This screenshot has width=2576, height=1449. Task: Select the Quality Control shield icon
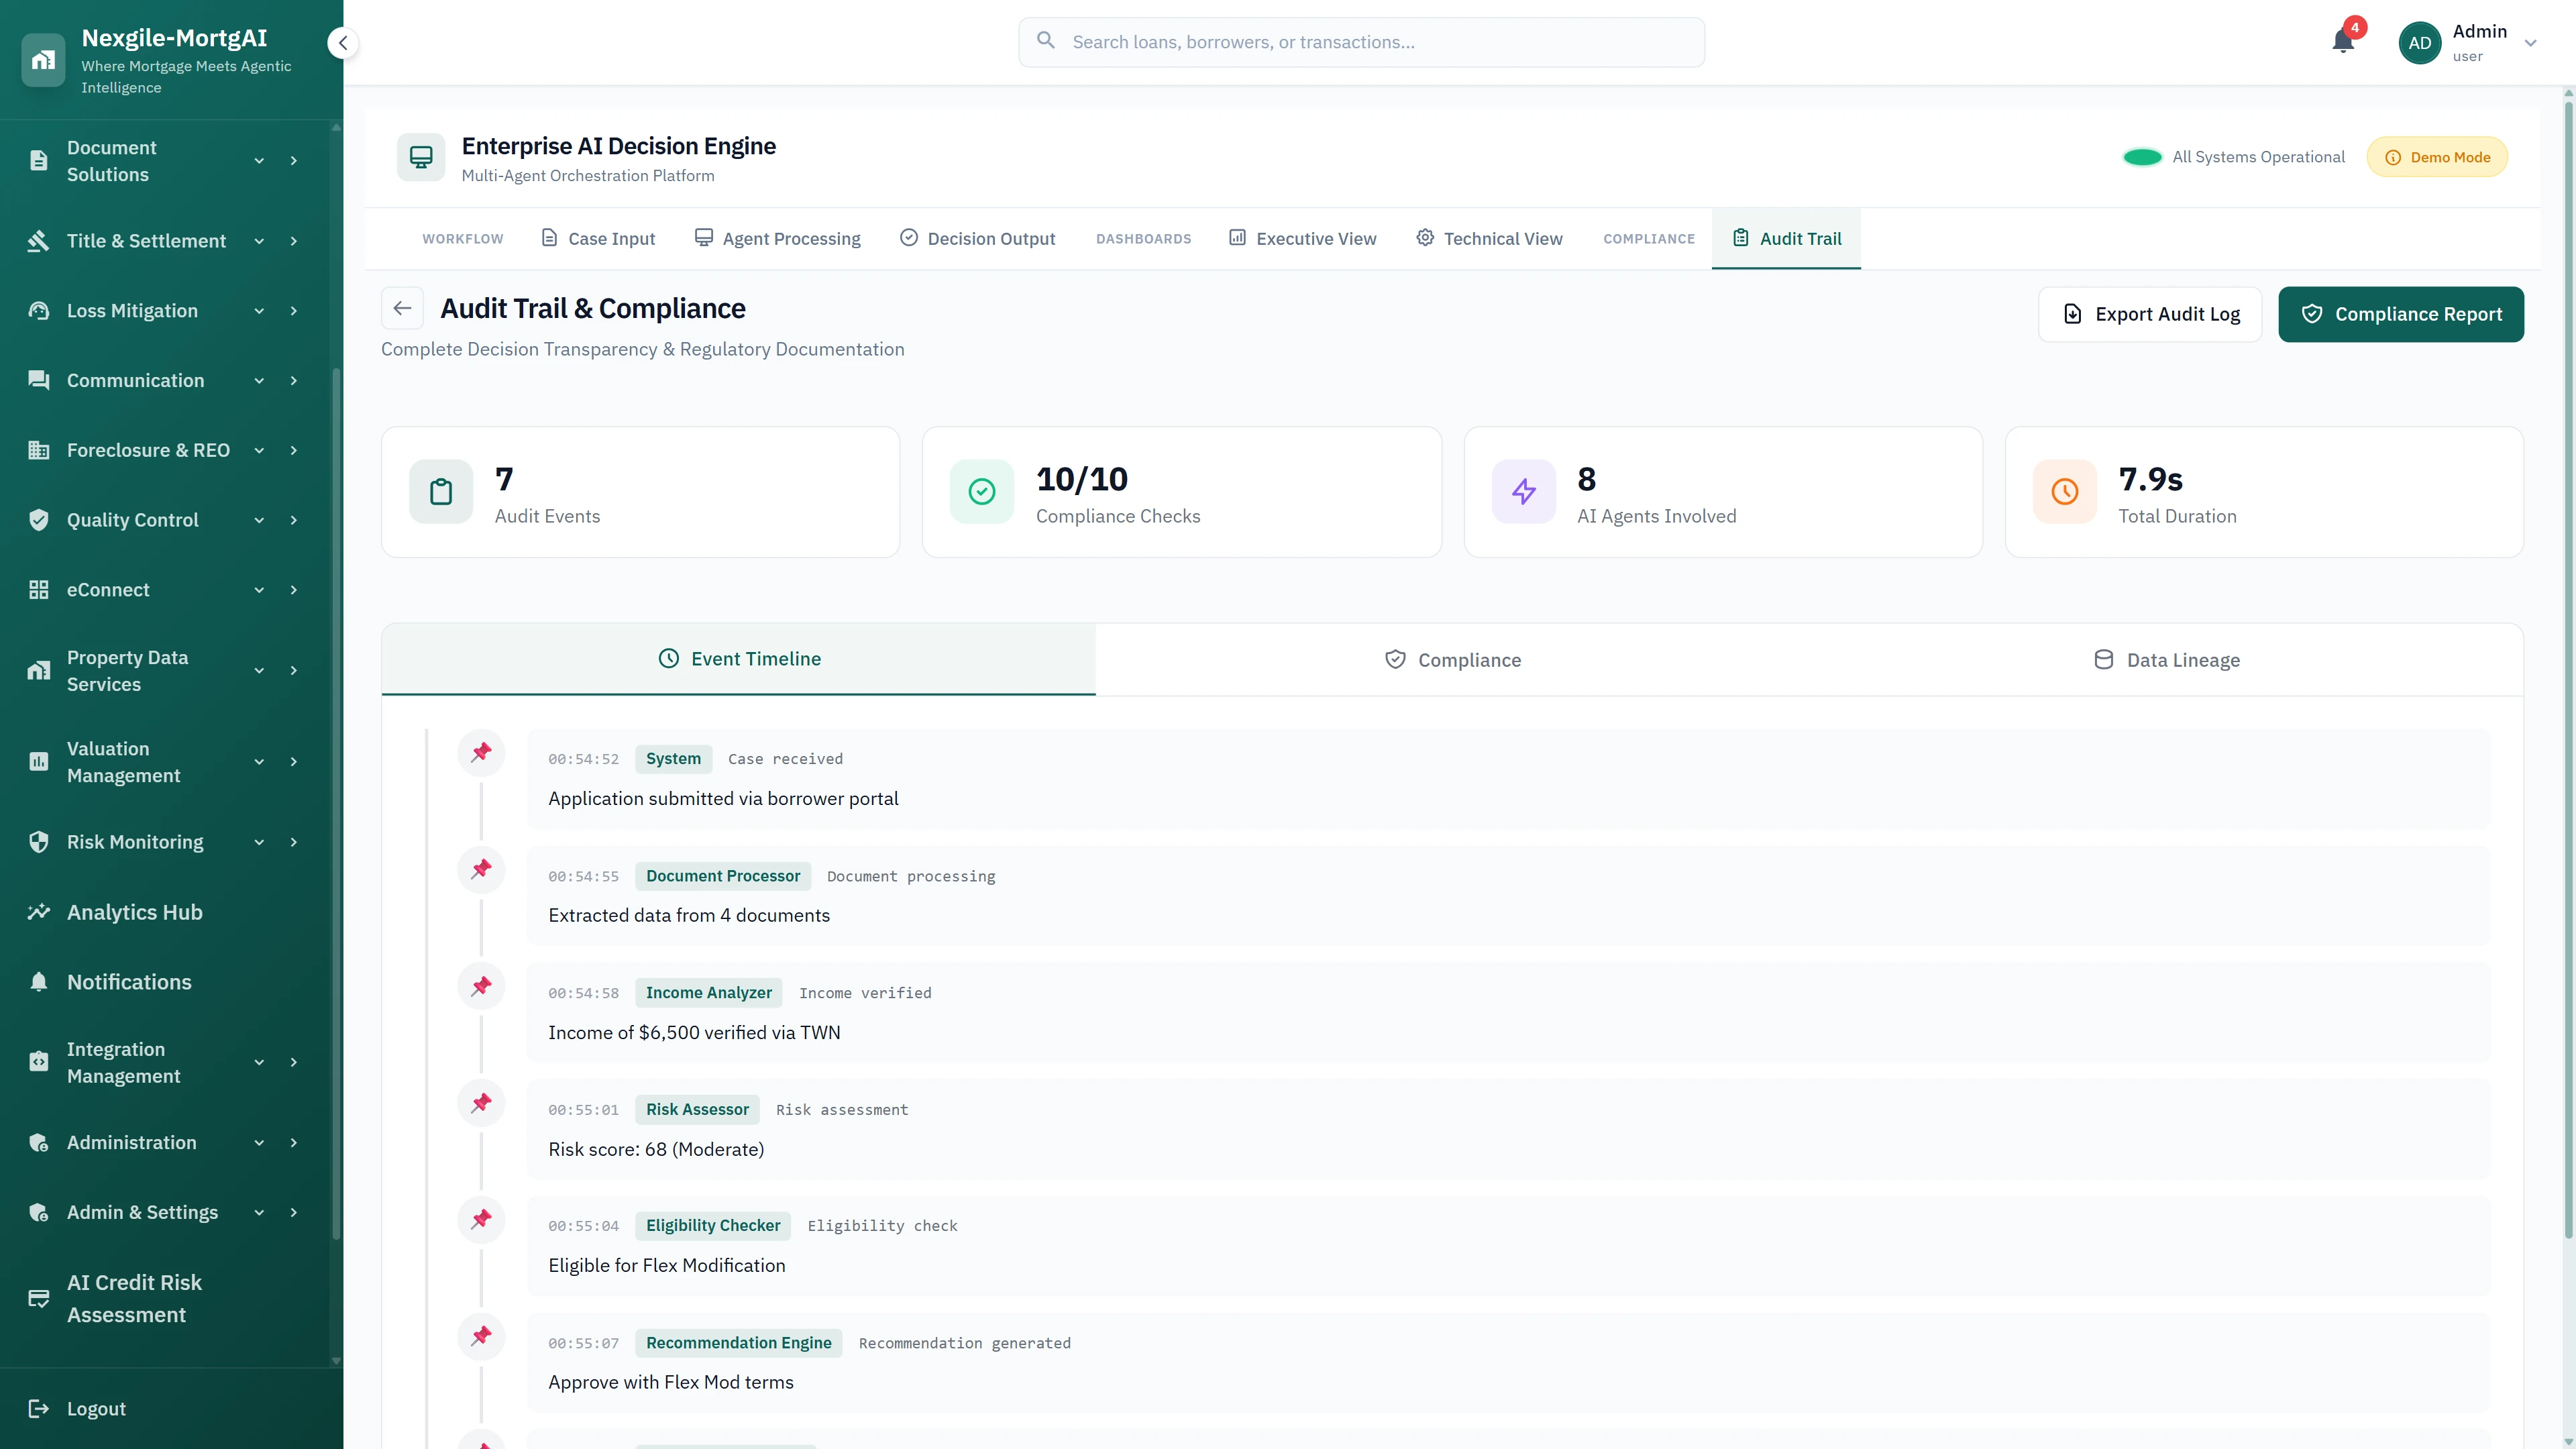click(x=38, y=519)
